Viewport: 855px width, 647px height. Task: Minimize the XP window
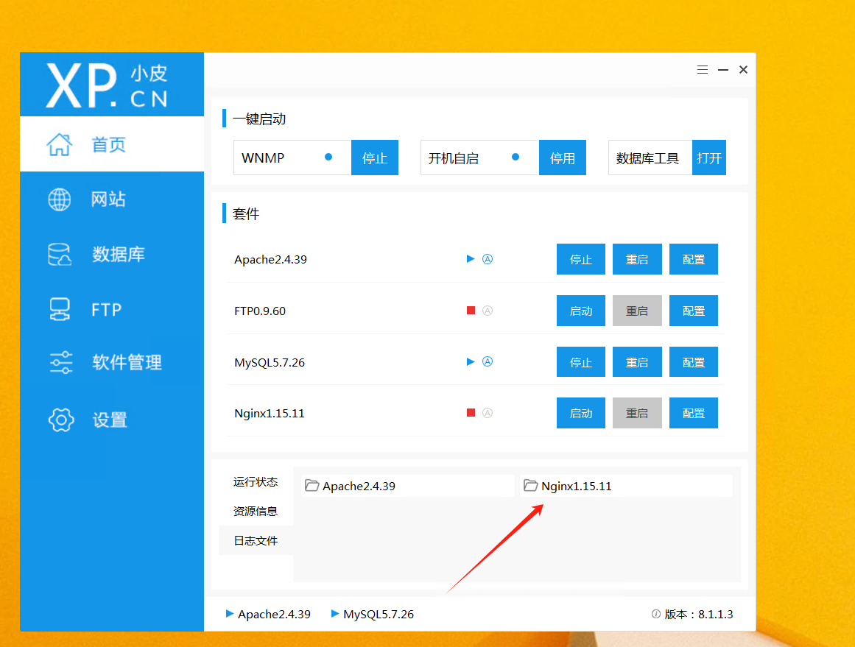point(723,70)
